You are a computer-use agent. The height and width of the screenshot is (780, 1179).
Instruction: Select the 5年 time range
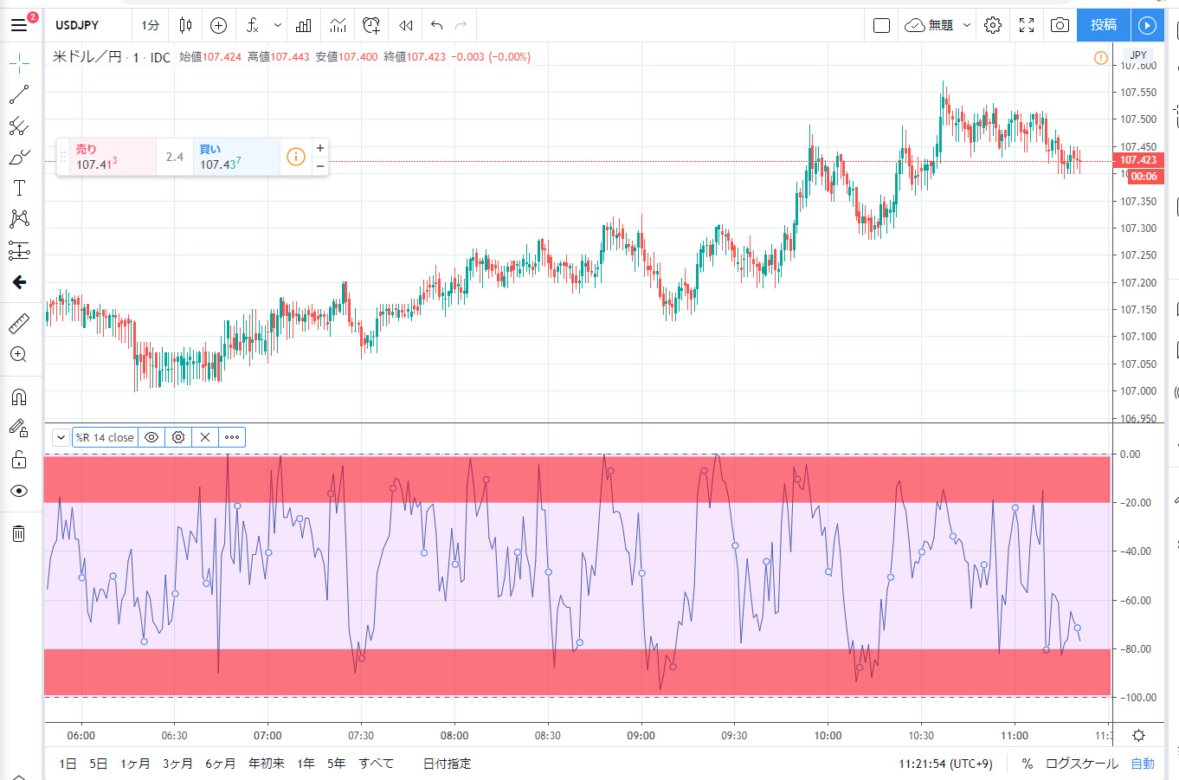pos(337,764)
